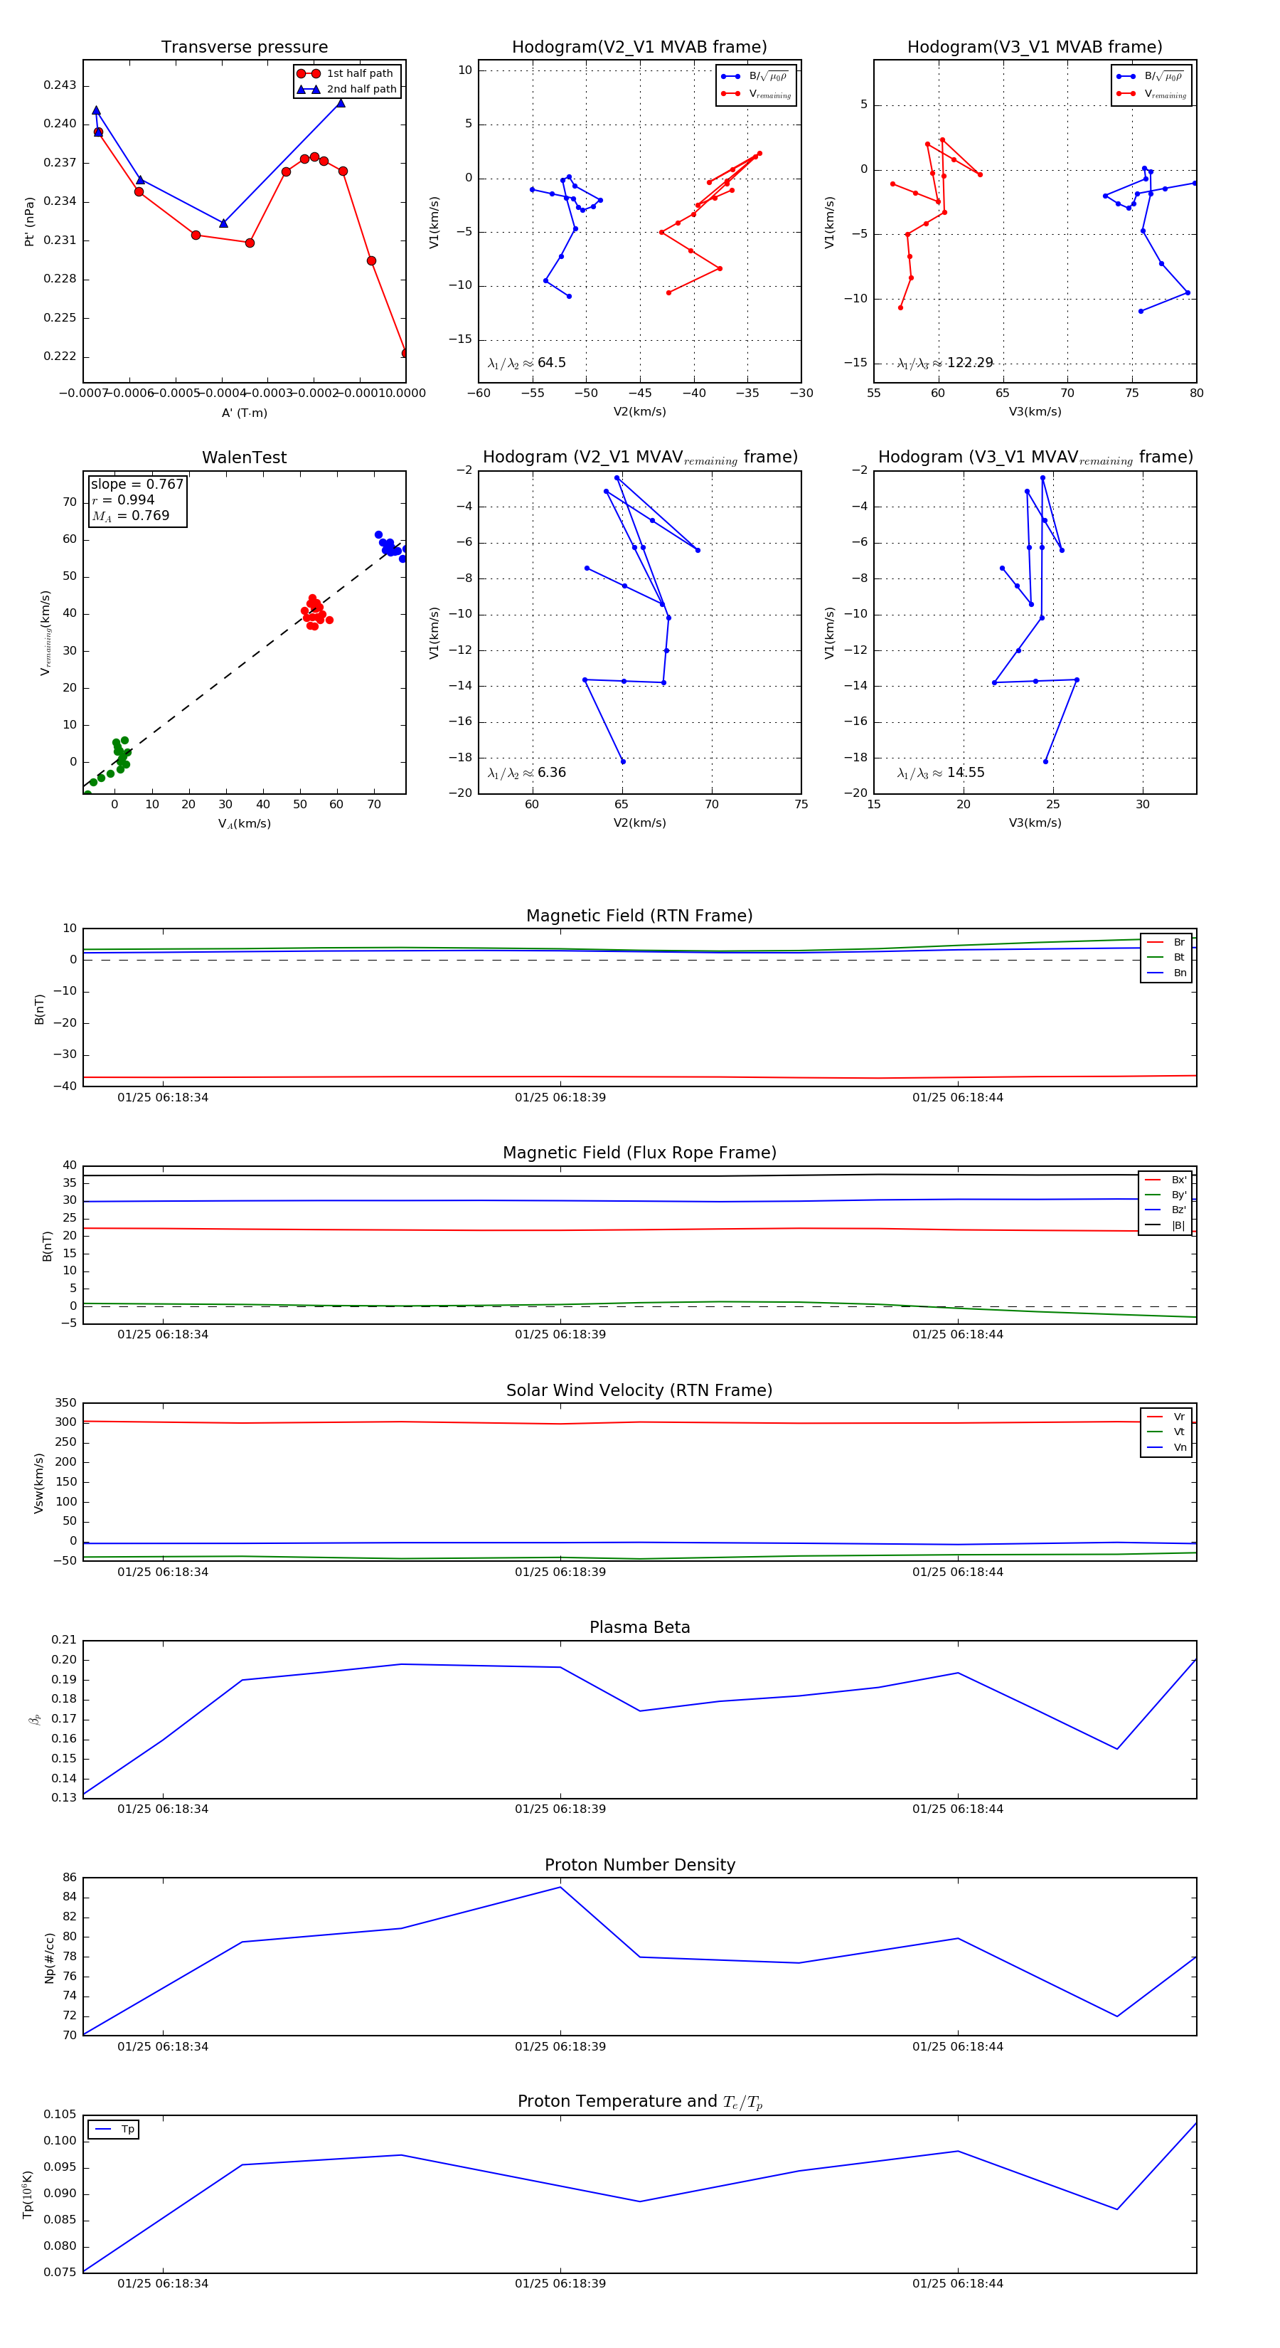Image resolution: width=1280 pixels, height=2348 pixels.
Task: Click the βp y-axis label of Plasma Beta
Action: tap(35, 1720)
